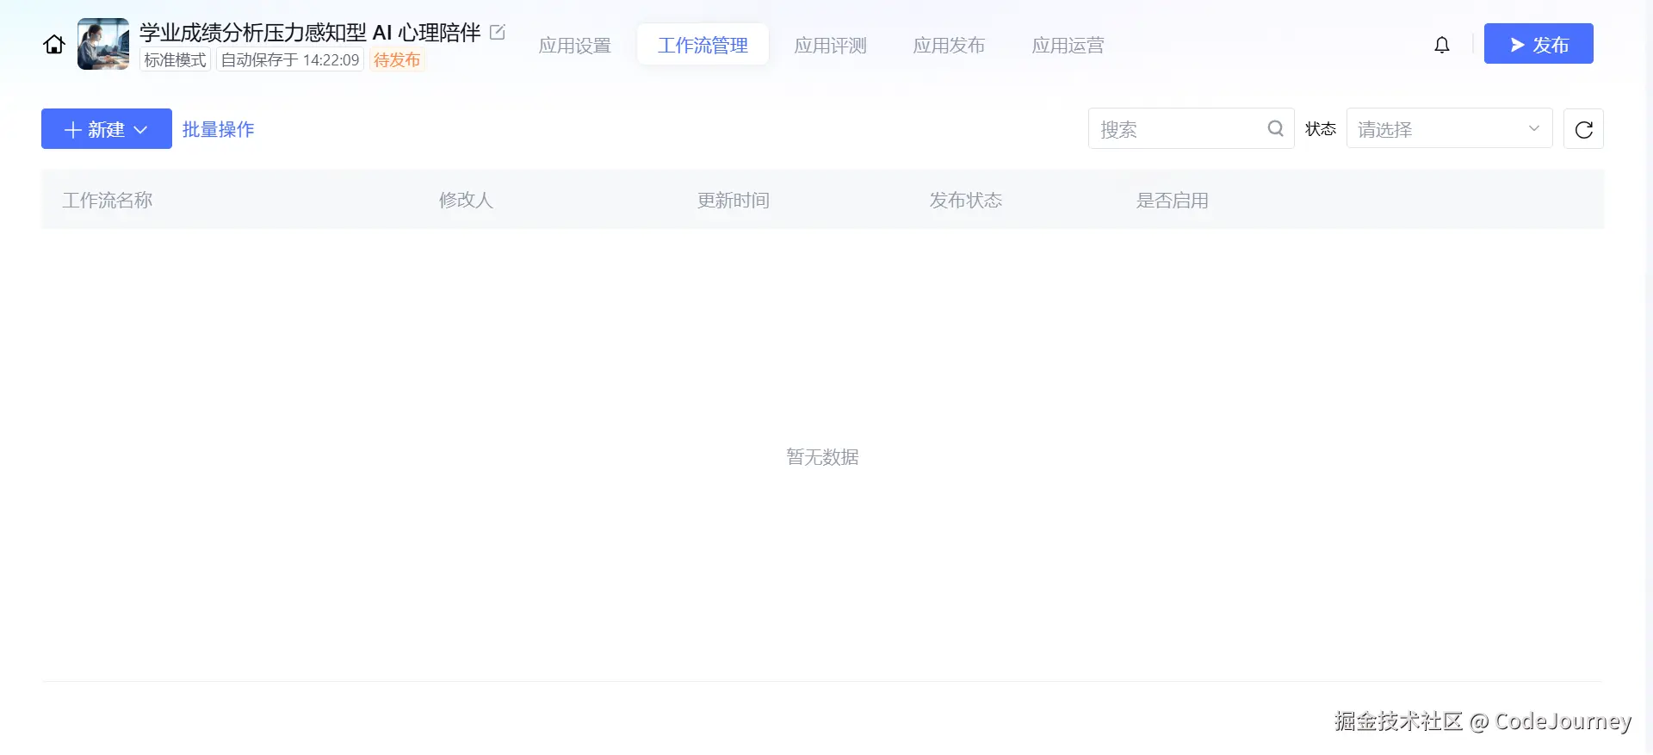Viewport: 1653px width, 755px height.
Task: Click the 批量操作 batch operation link
Action: coord(219,129)
